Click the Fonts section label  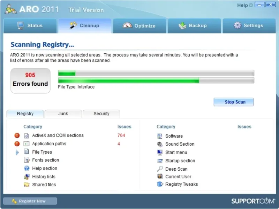point(46,160)
